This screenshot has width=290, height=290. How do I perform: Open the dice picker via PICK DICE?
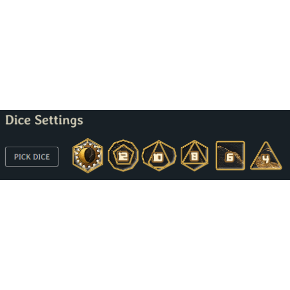[32, 157]
